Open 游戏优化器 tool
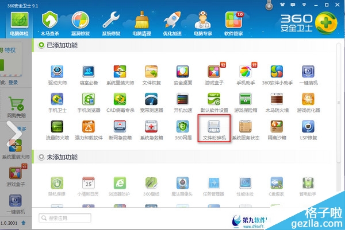 (x=308, y=103)
